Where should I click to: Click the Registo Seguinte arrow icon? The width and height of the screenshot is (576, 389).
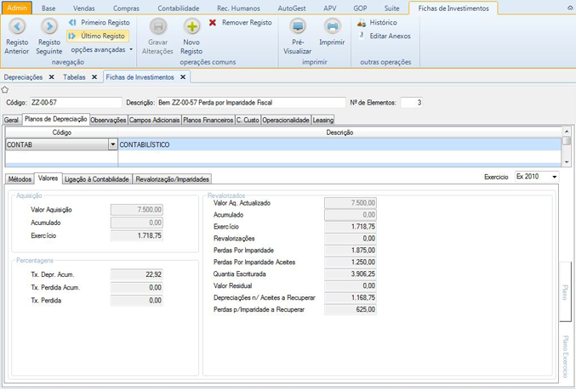49,28
